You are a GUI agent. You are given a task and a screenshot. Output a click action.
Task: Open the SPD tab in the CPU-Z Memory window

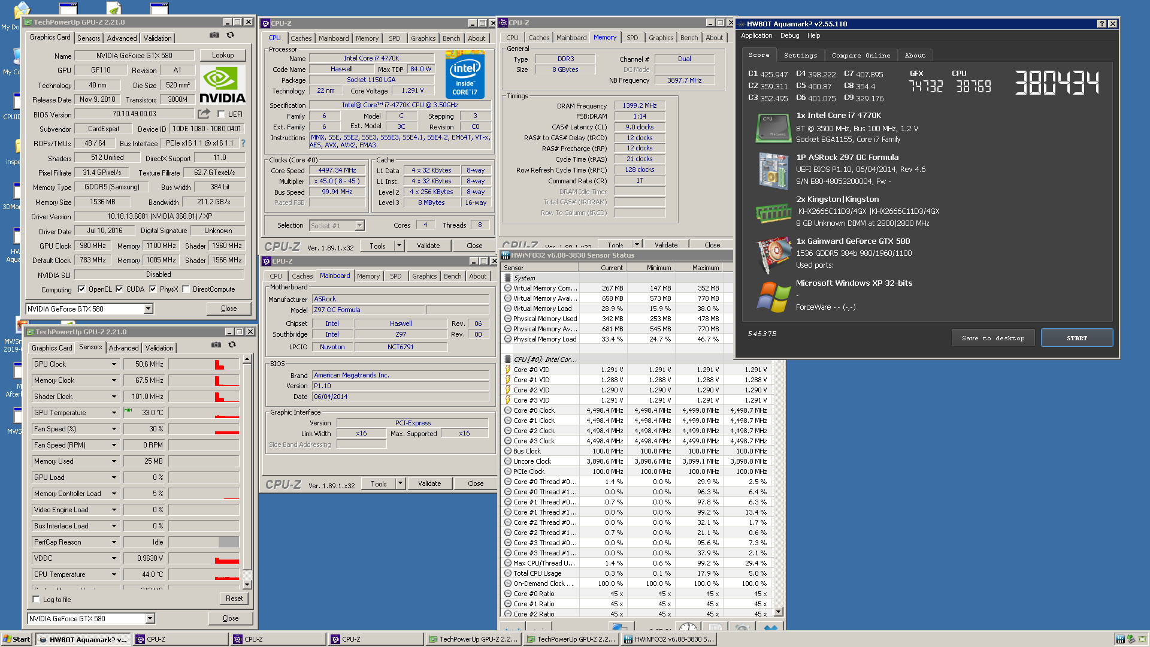click(x=632, y=38)
